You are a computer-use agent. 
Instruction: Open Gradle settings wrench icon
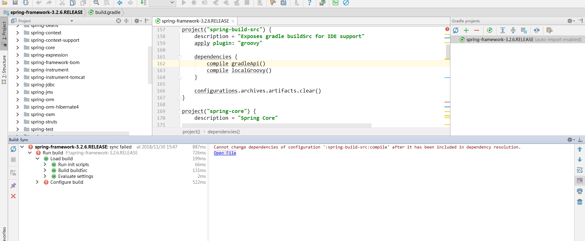click(x=549, y=30)
